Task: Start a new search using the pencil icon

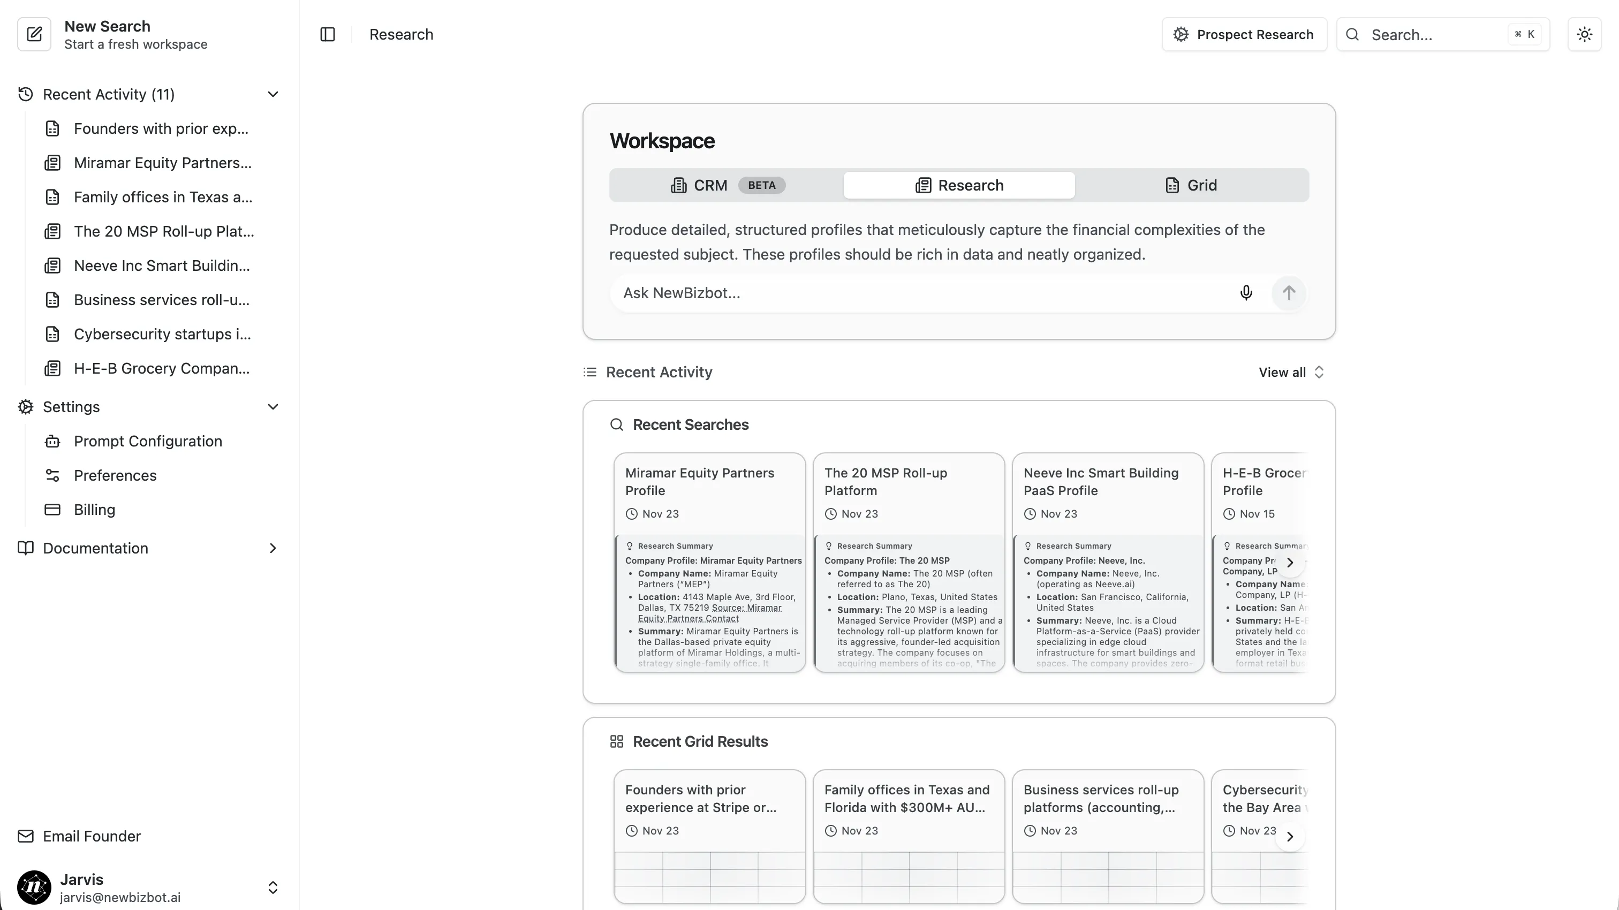Action: pyautogui.click(x=34, y=34)
